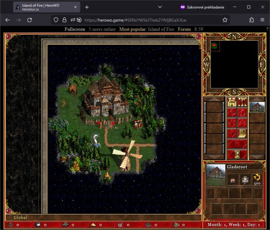Click the gems resource icon
Viewport: 270px width, 230px height.
point(148,225)
